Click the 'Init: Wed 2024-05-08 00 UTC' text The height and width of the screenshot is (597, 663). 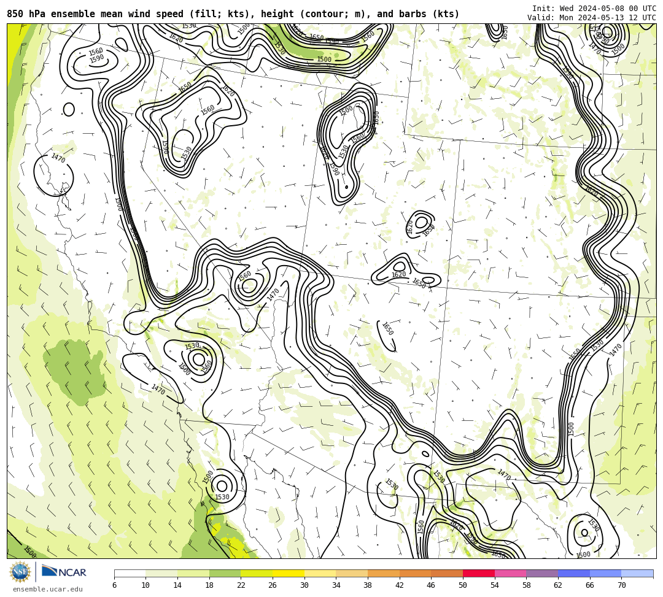[x=594, y=9]
